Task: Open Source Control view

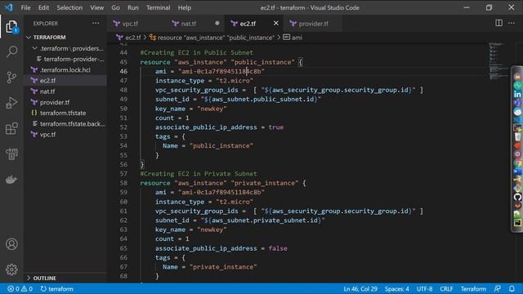Action: tap(11, 78)
